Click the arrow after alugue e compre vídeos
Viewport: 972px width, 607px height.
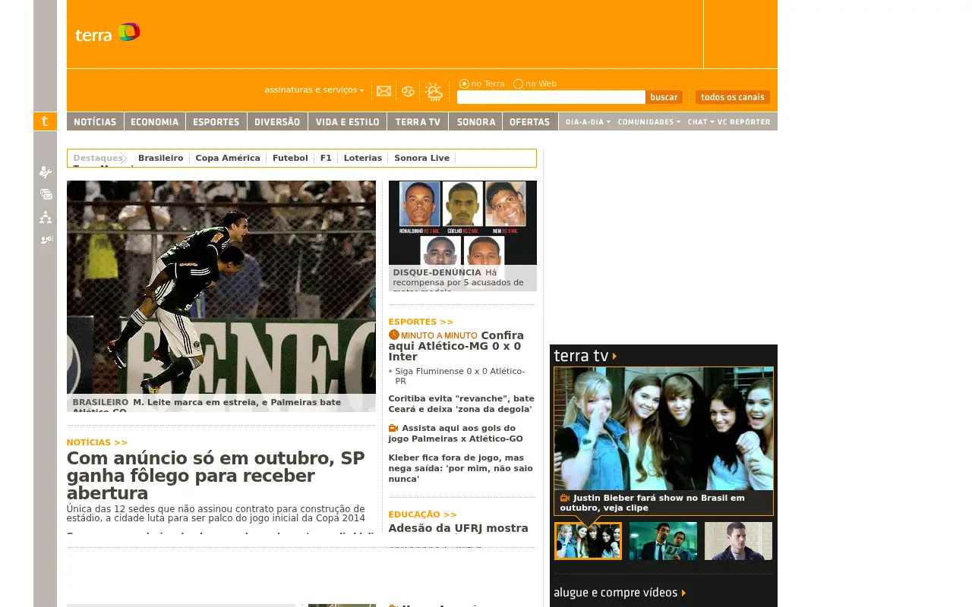683,593
